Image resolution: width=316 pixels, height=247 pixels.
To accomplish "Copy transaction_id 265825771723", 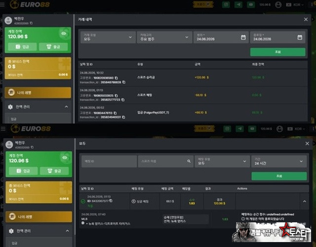I will tap(123, 100).
